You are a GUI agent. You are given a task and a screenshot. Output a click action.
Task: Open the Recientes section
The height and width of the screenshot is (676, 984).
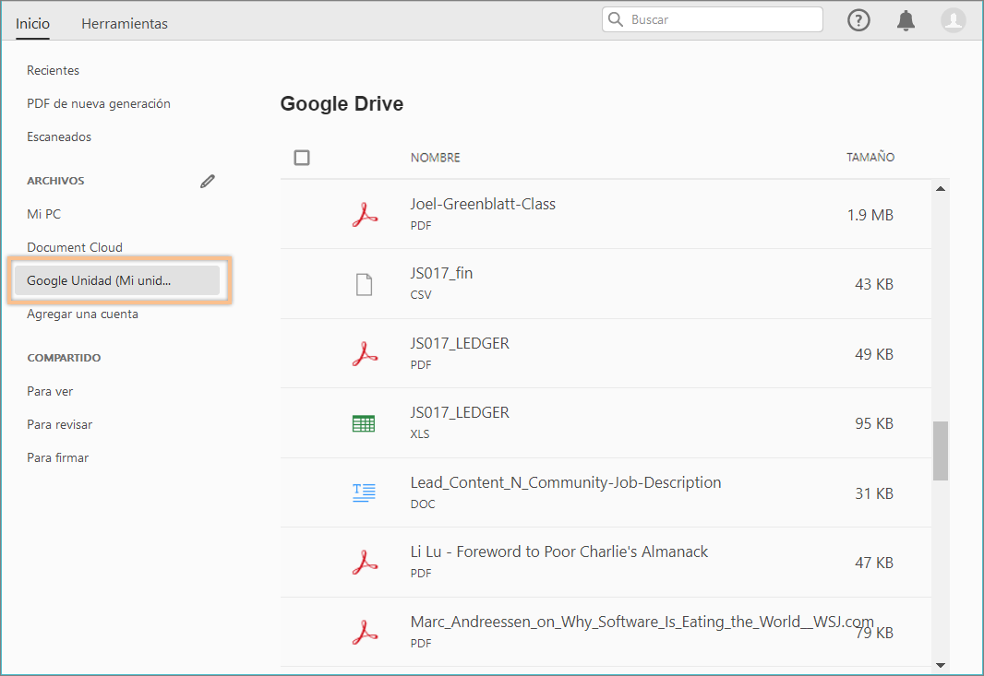coord(53,70)
